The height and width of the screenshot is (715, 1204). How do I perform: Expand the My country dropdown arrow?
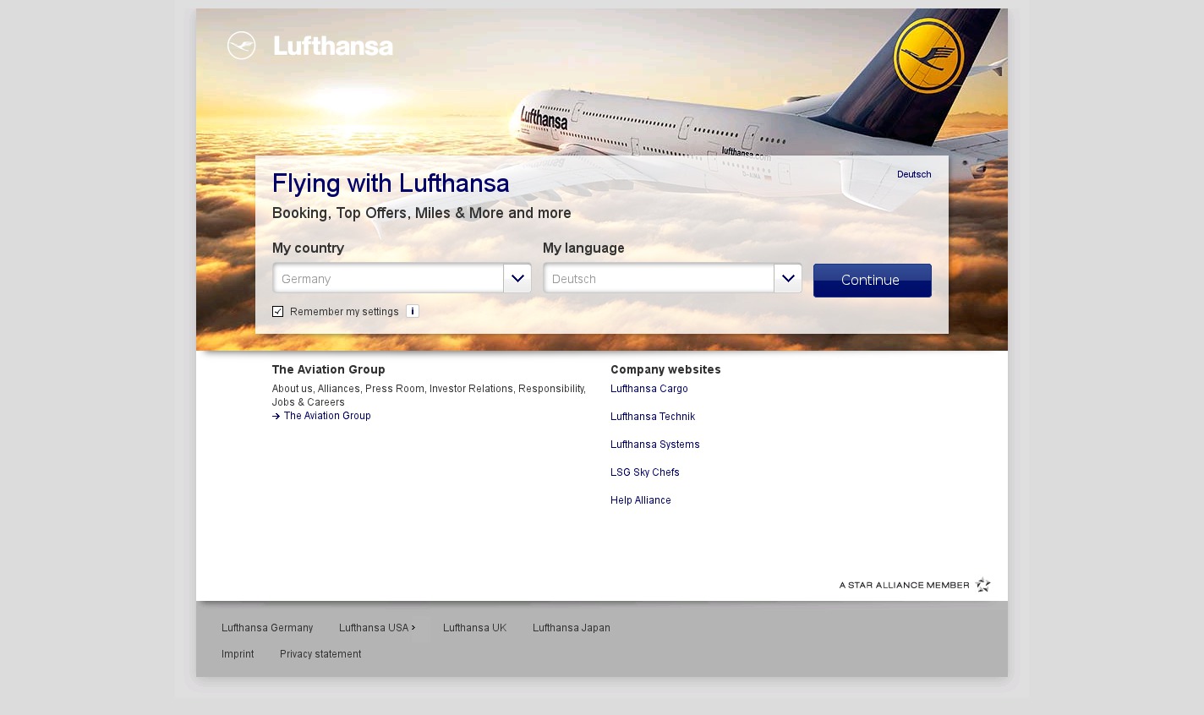[517, 278]
